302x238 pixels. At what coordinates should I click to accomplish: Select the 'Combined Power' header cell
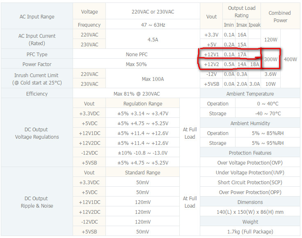click(280, 16)
